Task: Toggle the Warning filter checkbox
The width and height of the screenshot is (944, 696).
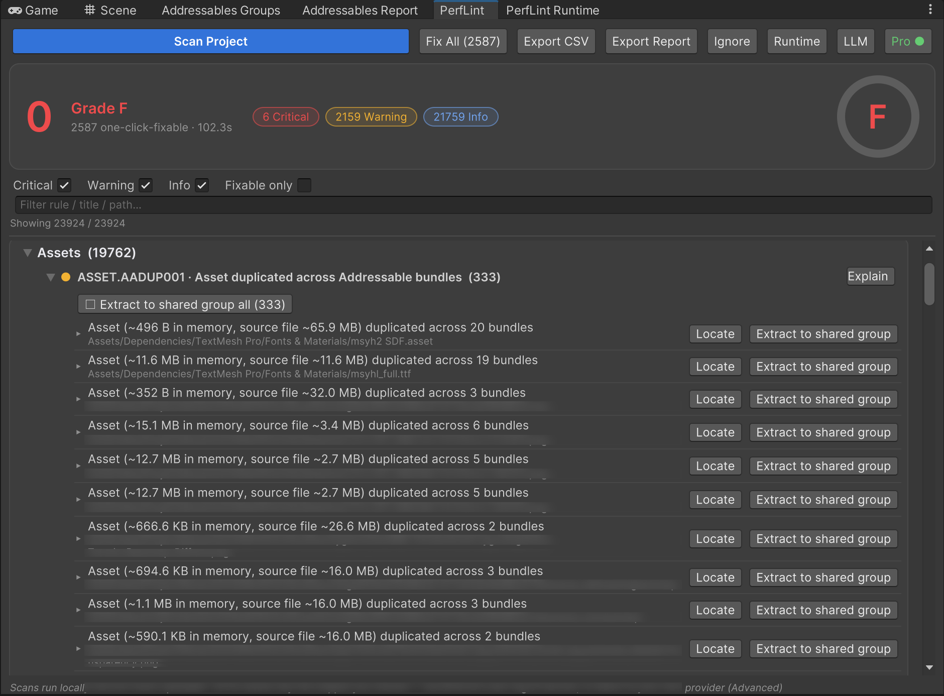Action: coord(146,185)
